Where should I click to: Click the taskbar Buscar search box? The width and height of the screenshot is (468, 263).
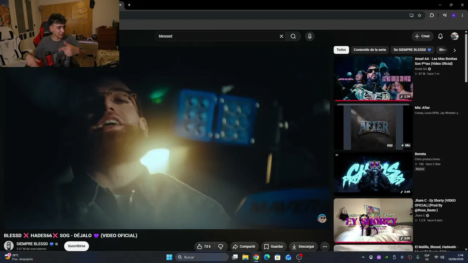202,257
